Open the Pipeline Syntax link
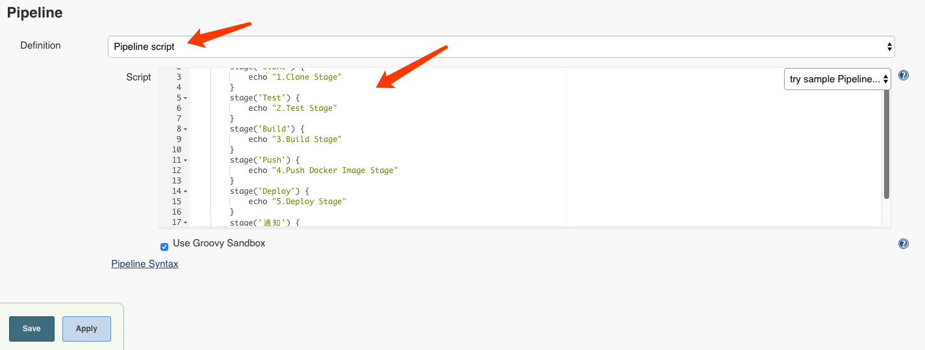 click(x=145, y=264)
